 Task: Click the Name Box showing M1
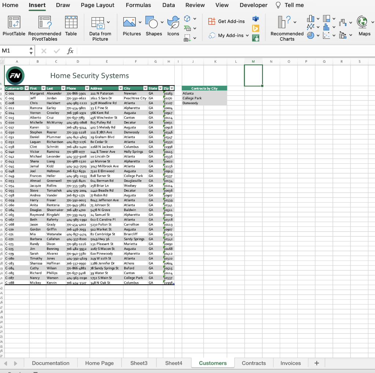[15, 51]
